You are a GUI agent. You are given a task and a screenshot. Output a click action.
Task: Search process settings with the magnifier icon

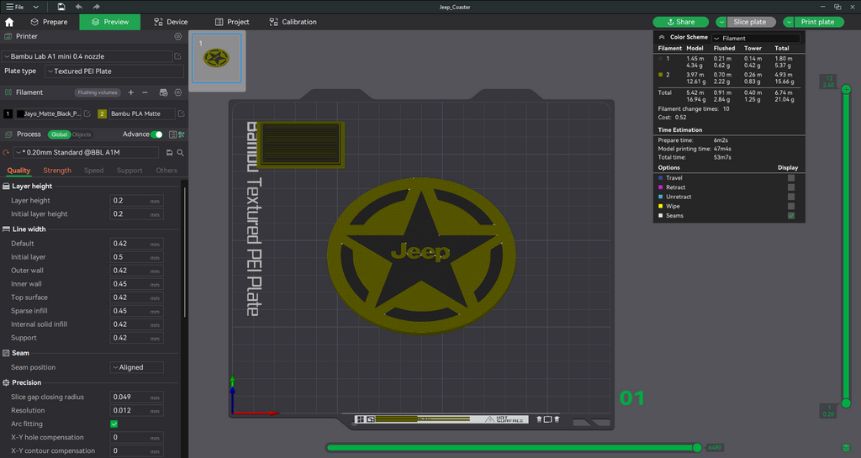pos(180,152)
